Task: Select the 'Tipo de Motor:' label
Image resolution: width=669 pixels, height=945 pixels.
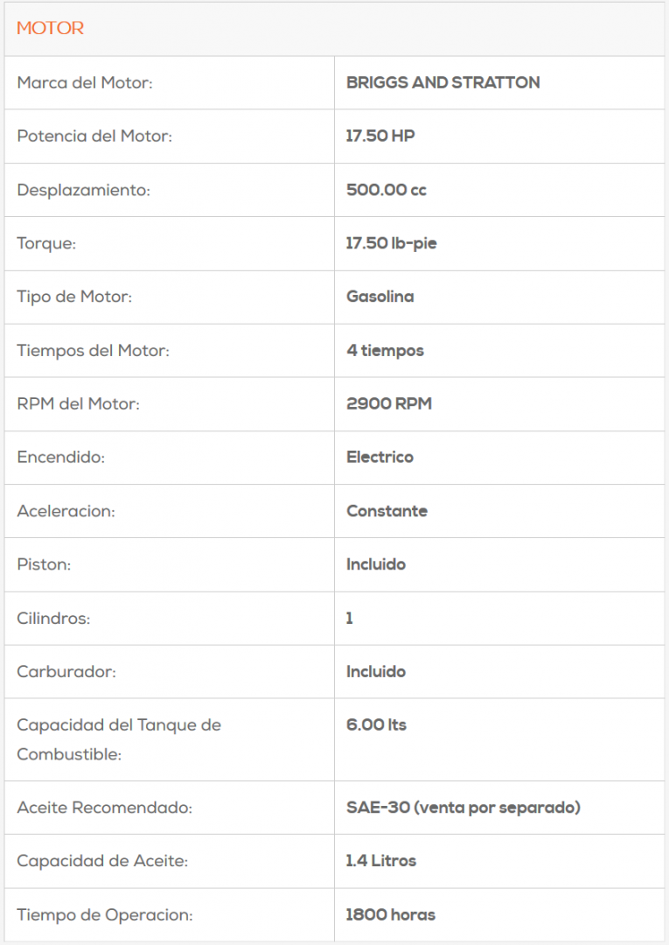Action: (74, 297)
